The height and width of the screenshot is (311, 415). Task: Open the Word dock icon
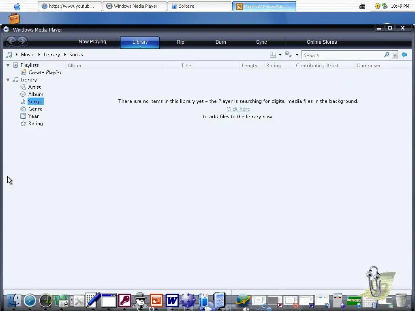coord(172,301)
